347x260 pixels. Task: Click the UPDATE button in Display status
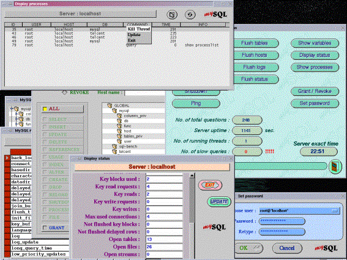(x=219, y=202)
